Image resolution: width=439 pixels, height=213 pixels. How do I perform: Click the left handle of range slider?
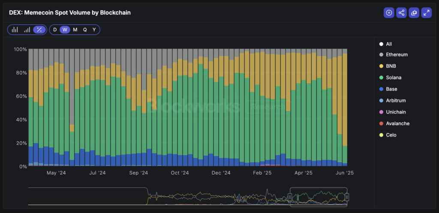[290, 197]
